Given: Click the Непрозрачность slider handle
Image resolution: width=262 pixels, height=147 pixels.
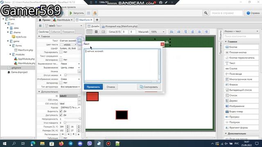Looking at the screenshot, I should click(80, 119).
